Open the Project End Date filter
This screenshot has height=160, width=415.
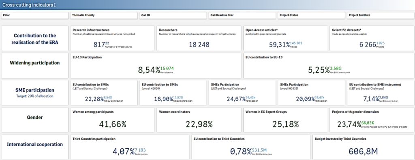[381, 15]
